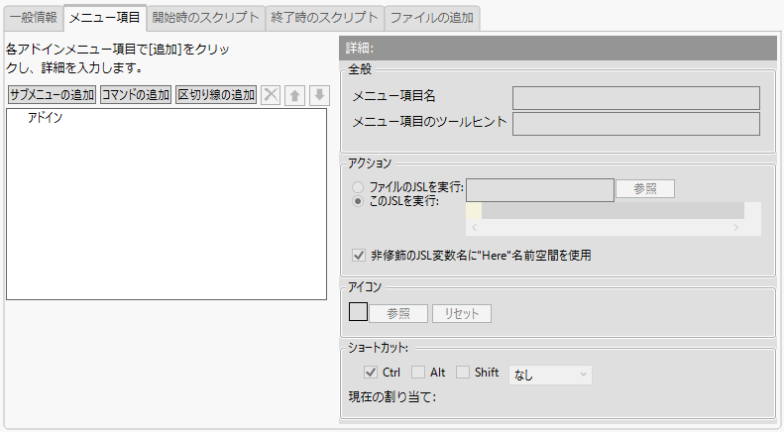Click the JSL script scroll right arrow

735,227
